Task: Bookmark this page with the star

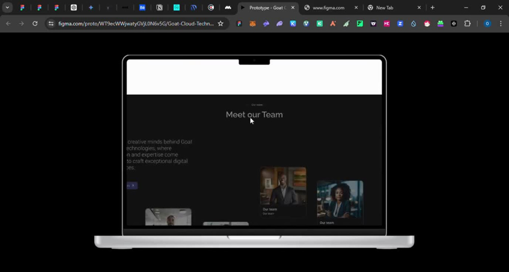Action: tap(220, 23)
